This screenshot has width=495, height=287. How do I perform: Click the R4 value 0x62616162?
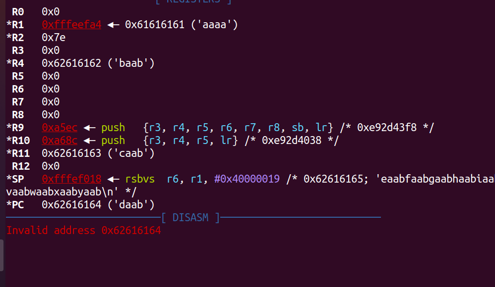[71, 63]
